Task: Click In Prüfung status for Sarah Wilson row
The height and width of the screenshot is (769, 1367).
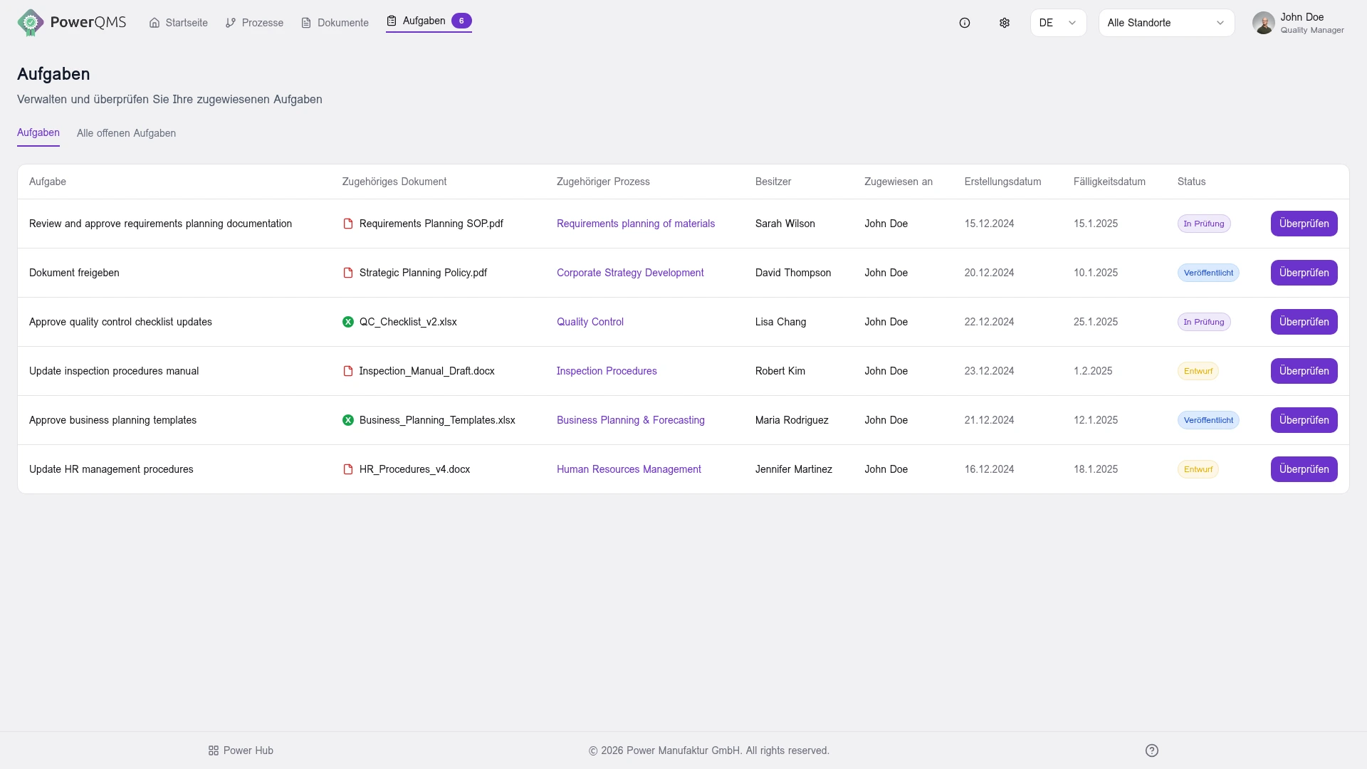Action: tap(1204, 224)
